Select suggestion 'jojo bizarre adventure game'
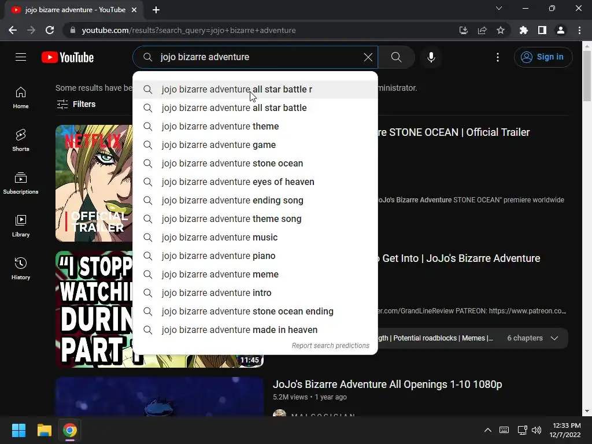The image size is (592, 444). (255, 145)
